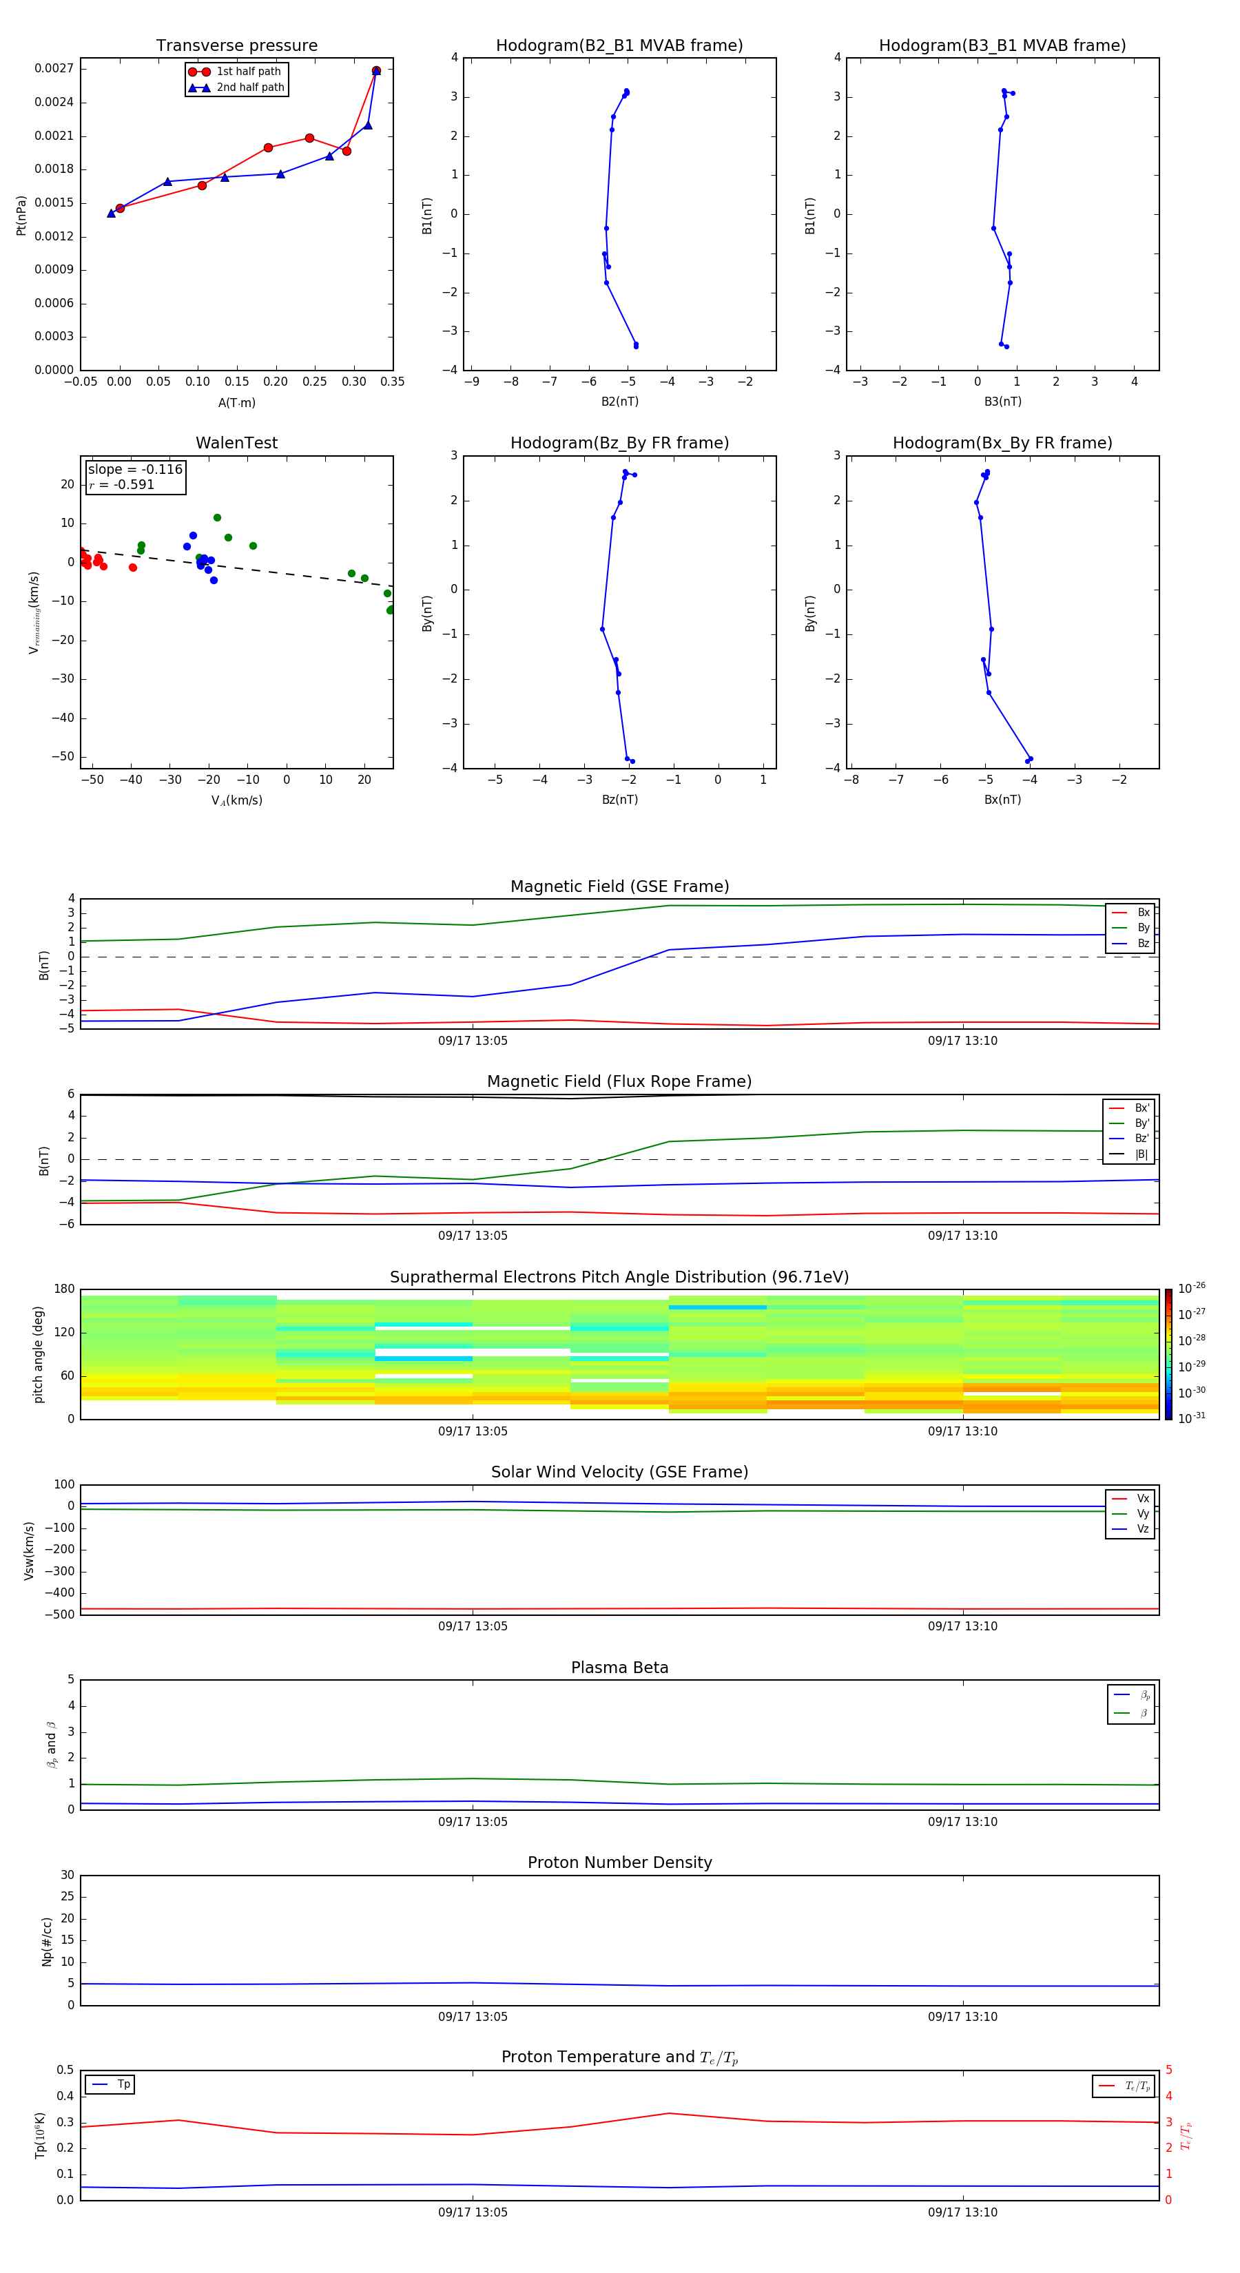Click the 'Bx(nT)' axis label
Screen dimensions: 1240x2273
click(x=1002, y=800)
